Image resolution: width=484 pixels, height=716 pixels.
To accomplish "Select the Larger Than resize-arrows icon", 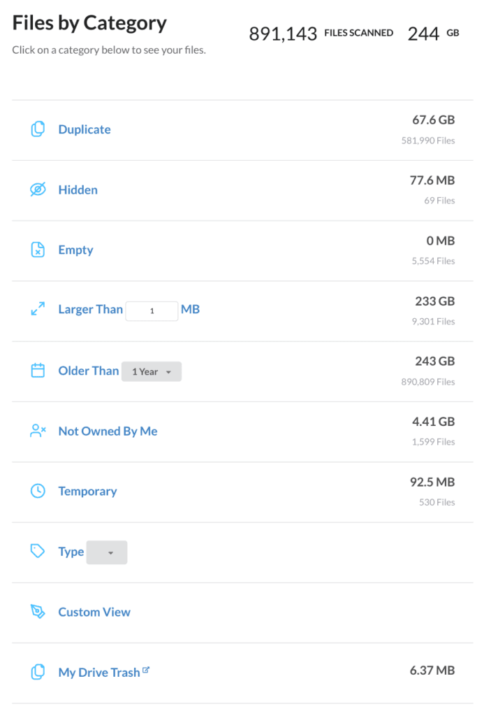I will (x=38, y=309).
